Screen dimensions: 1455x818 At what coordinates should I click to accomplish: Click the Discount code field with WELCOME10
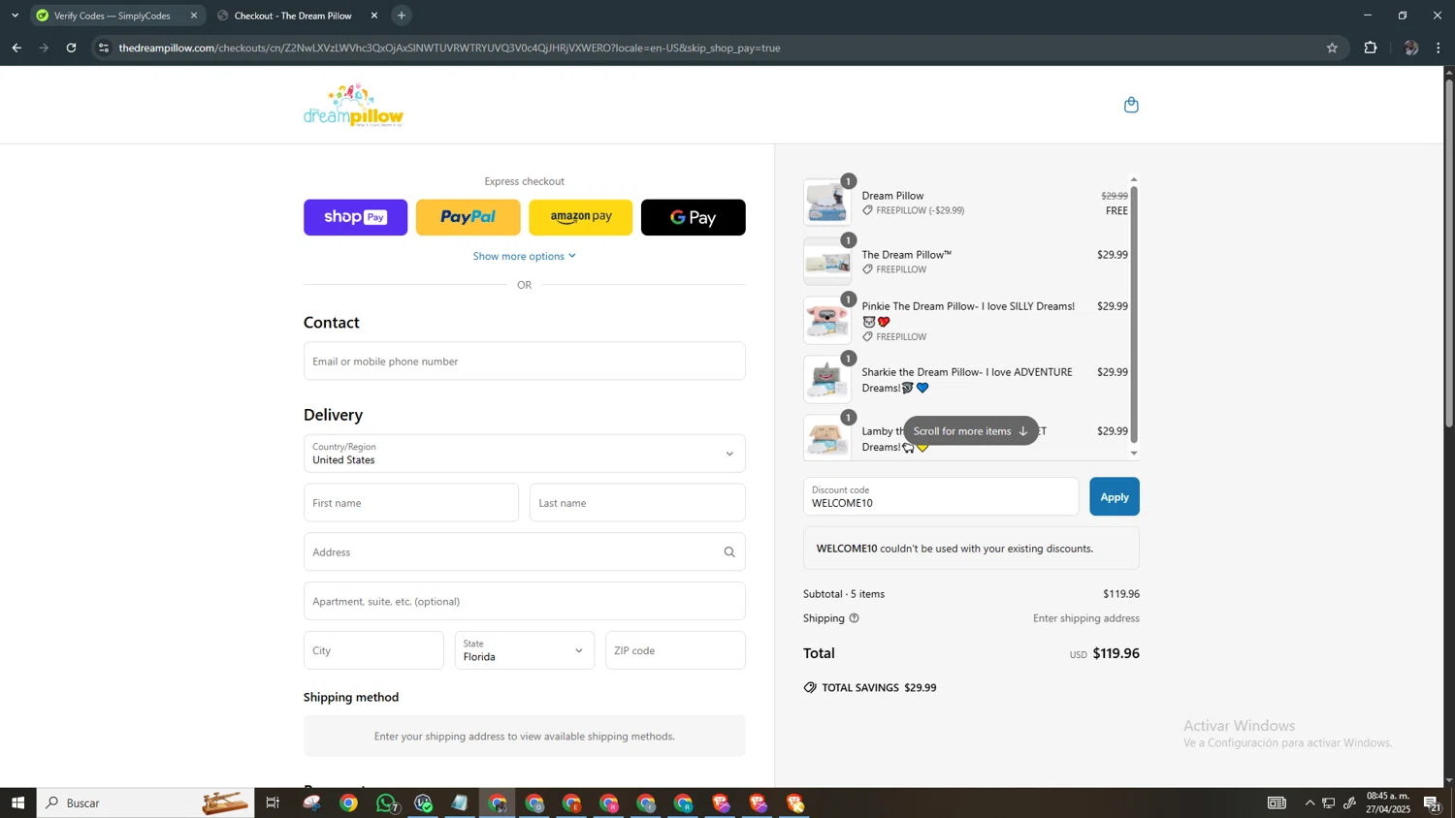[941, 496]
